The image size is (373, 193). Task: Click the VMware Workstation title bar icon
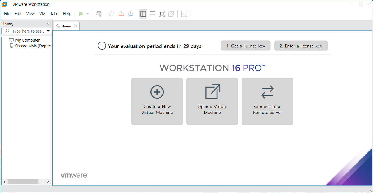coord(4,4)
